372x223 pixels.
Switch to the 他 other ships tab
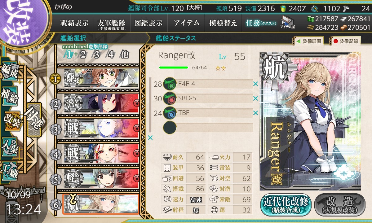(124, 55)
